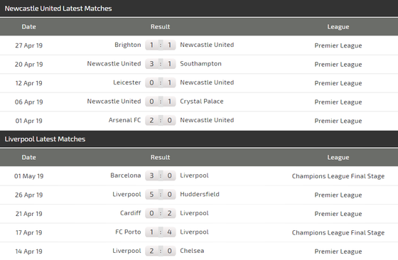
Task: Select the Huddersfield team link
Action: pos(200,195)
